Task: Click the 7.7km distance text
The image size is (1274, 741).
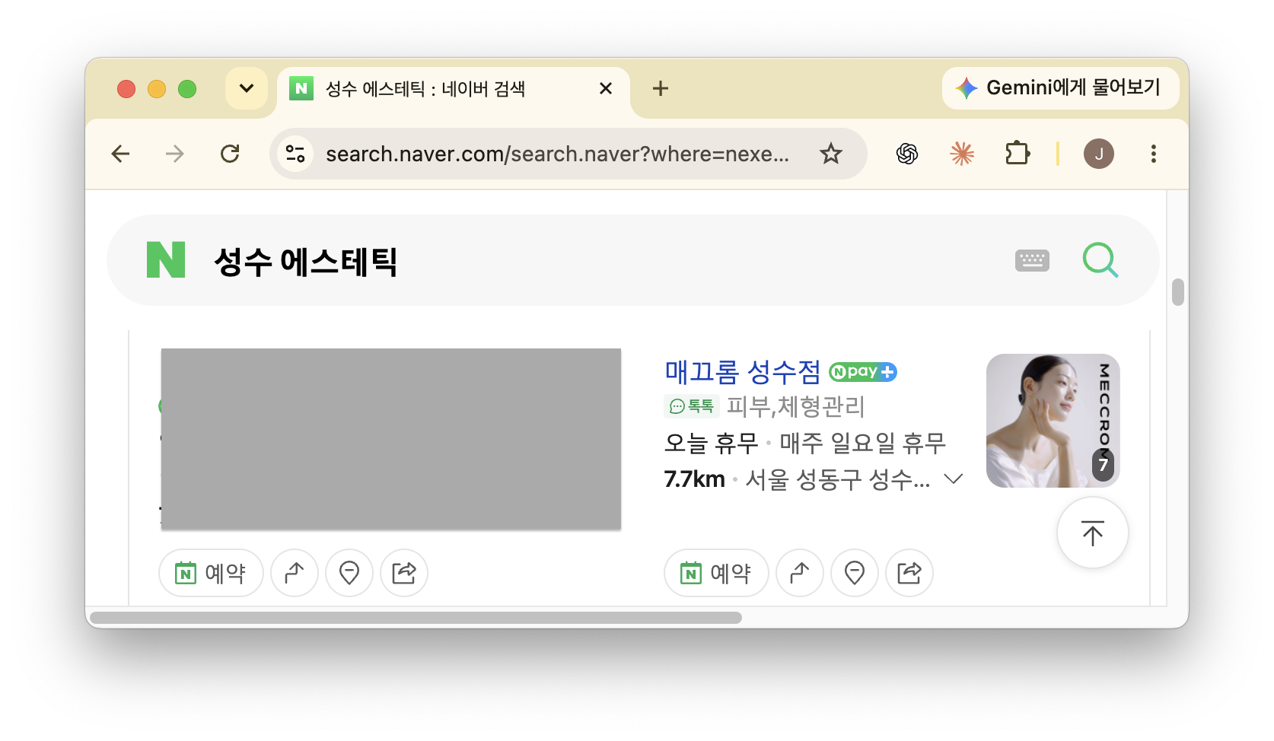Action: pos(694,479)
